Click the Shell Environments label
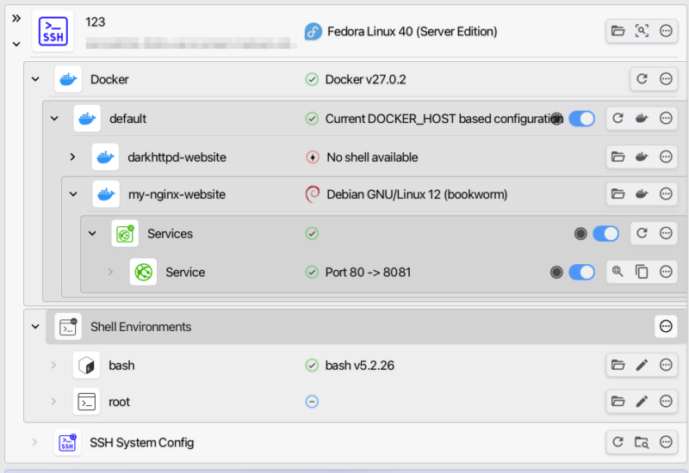This screenshot has height=473, width=689. click(x=140, y=327)
